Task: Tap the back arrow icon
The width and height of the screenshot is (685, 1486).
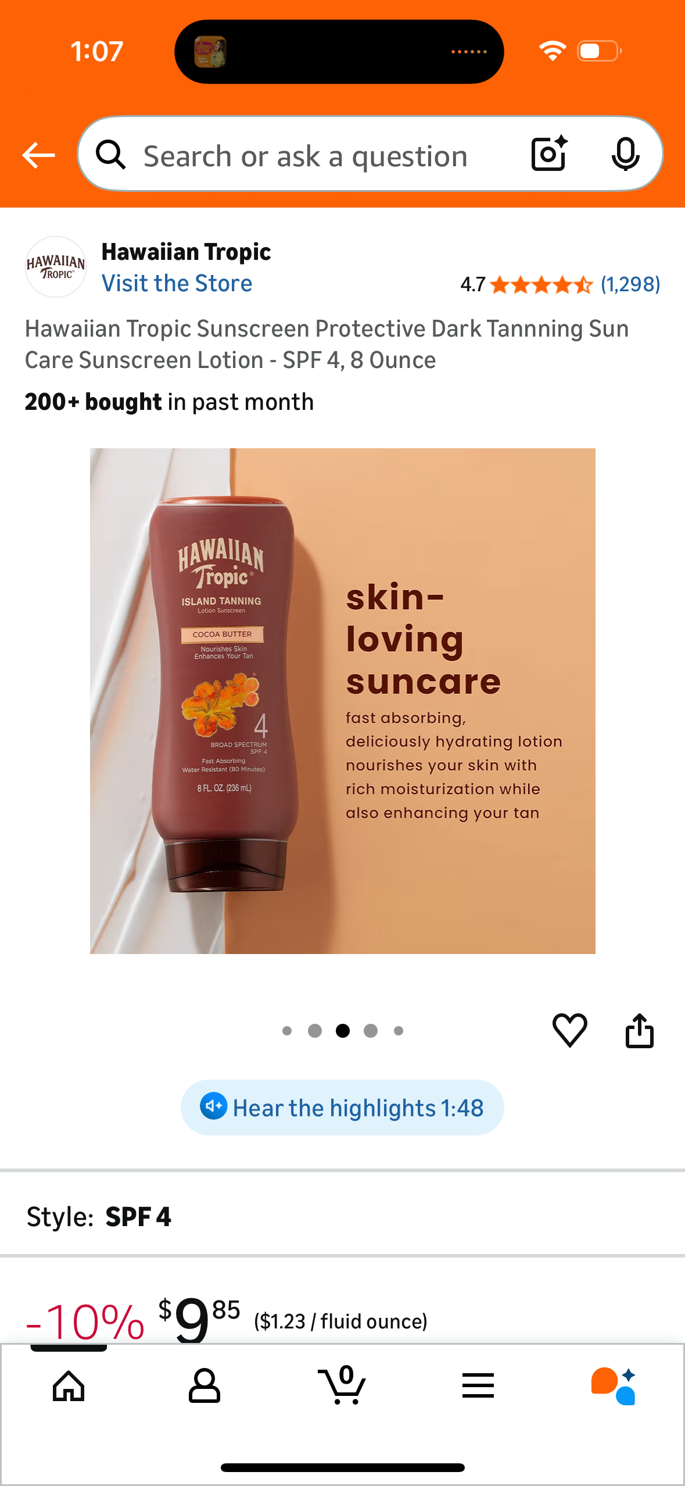Action: (x=38, y=155)
